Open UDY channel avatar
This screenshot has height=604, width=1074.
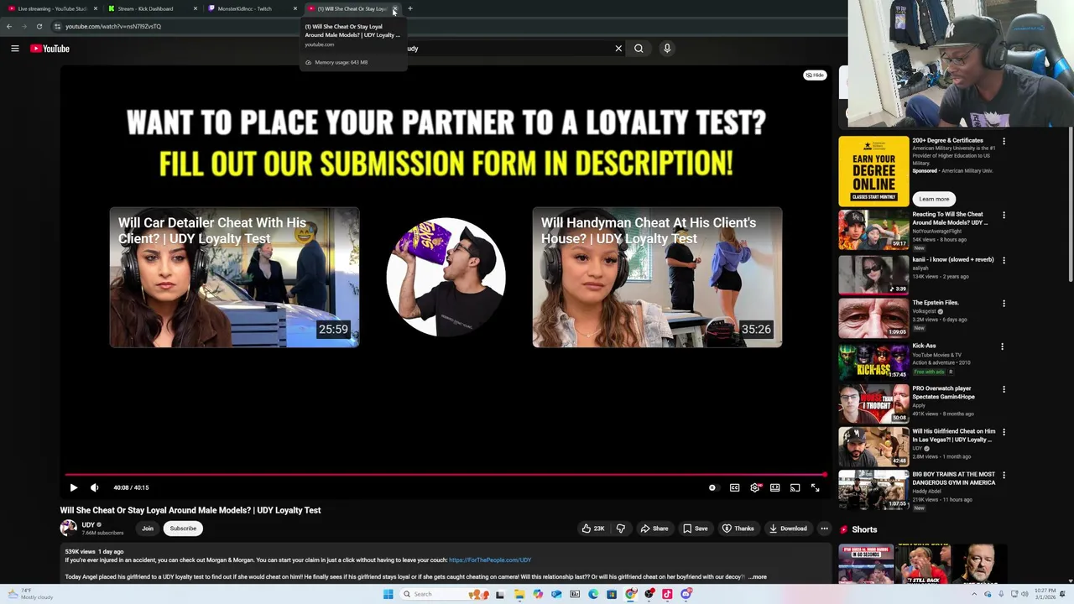[x=68, y=528]
